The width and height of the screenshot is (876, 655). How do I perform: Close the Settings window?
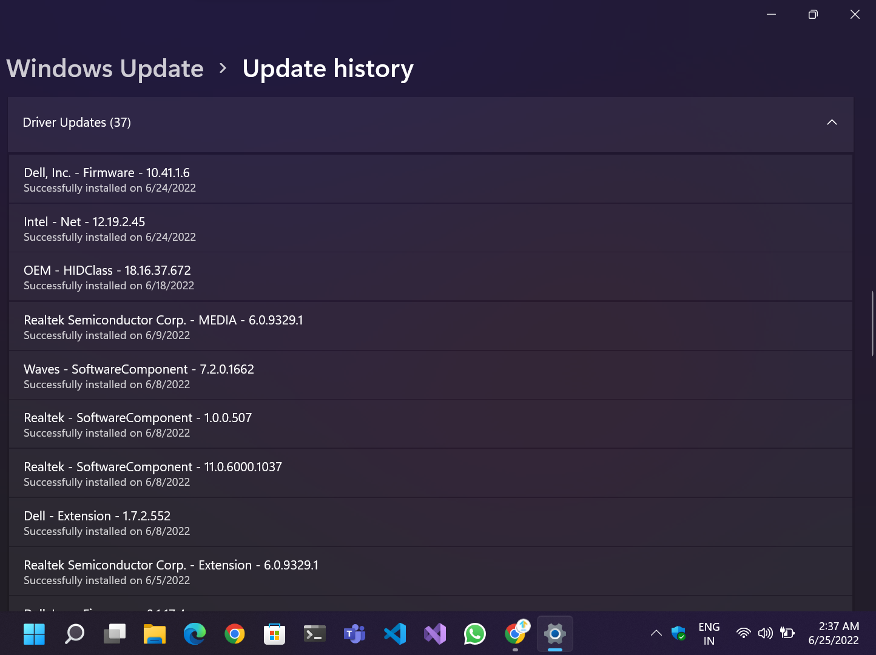tap(855, 15)
